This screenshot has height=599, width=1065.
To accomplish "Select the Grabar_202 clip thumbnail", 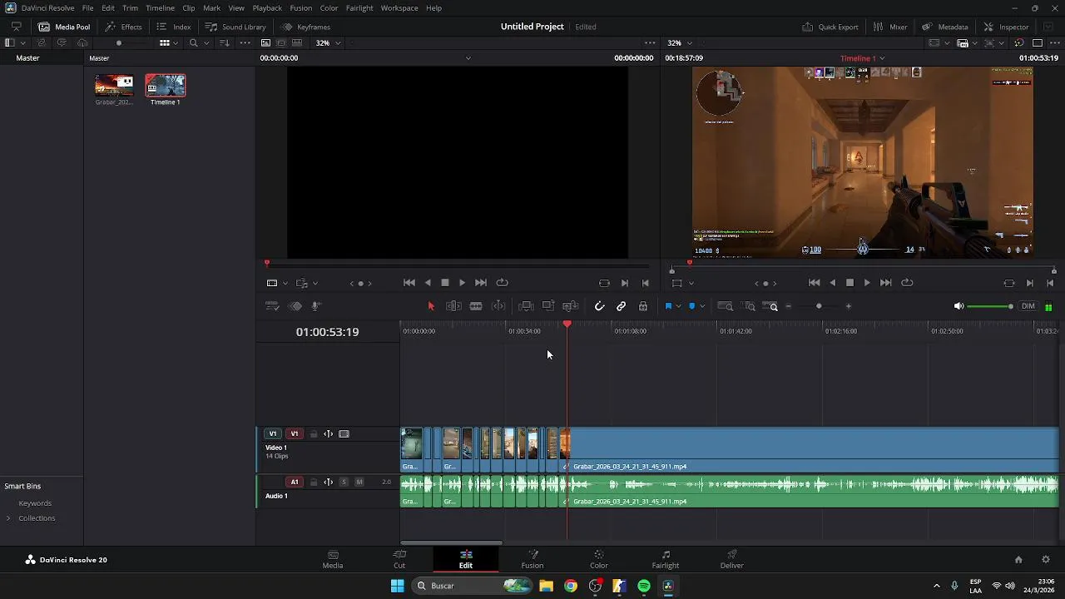I will [x=114, y=86].
